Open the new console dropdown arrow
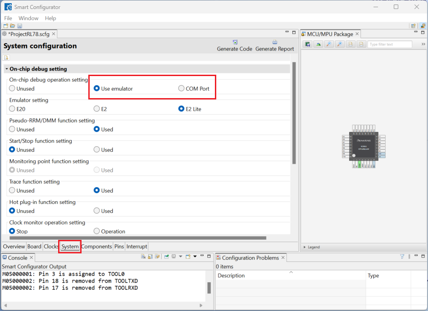 [195, 257]
